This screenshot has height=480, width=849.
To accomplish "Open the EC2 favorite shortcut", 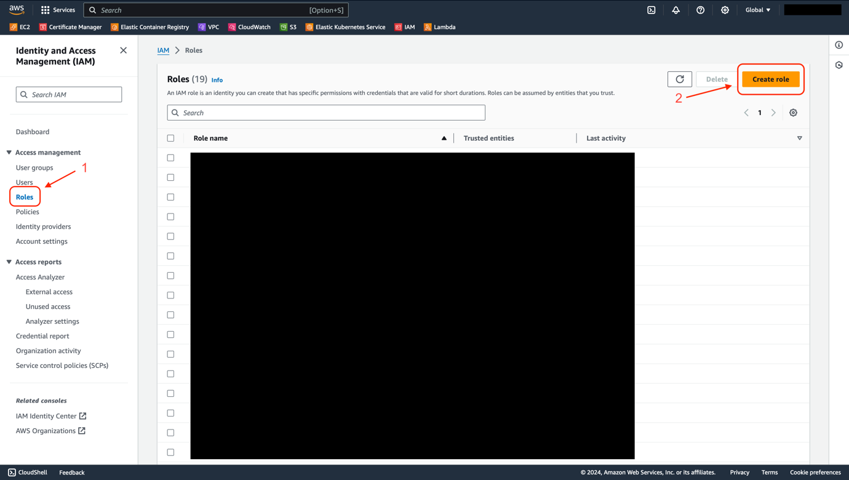I will pos(20,27).
